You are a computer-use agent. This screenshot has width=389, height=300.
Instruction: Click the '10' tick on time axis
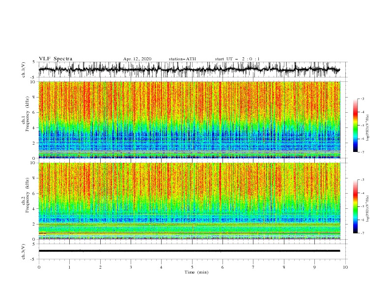click(x=345, y=267)
